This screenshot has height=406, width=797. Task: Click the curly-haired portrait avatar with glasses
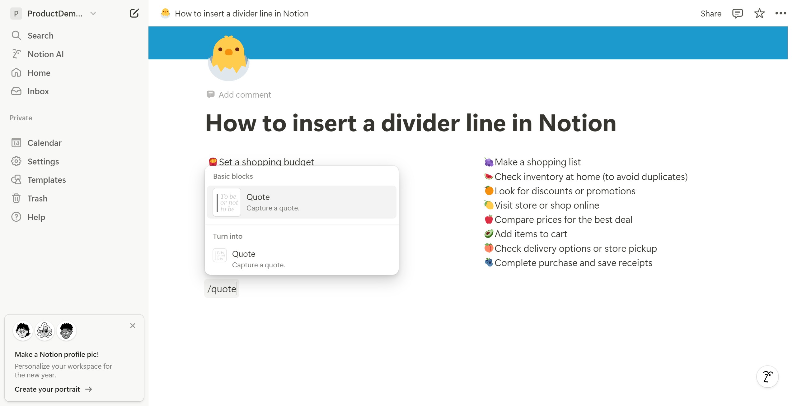tap(45, 331)
